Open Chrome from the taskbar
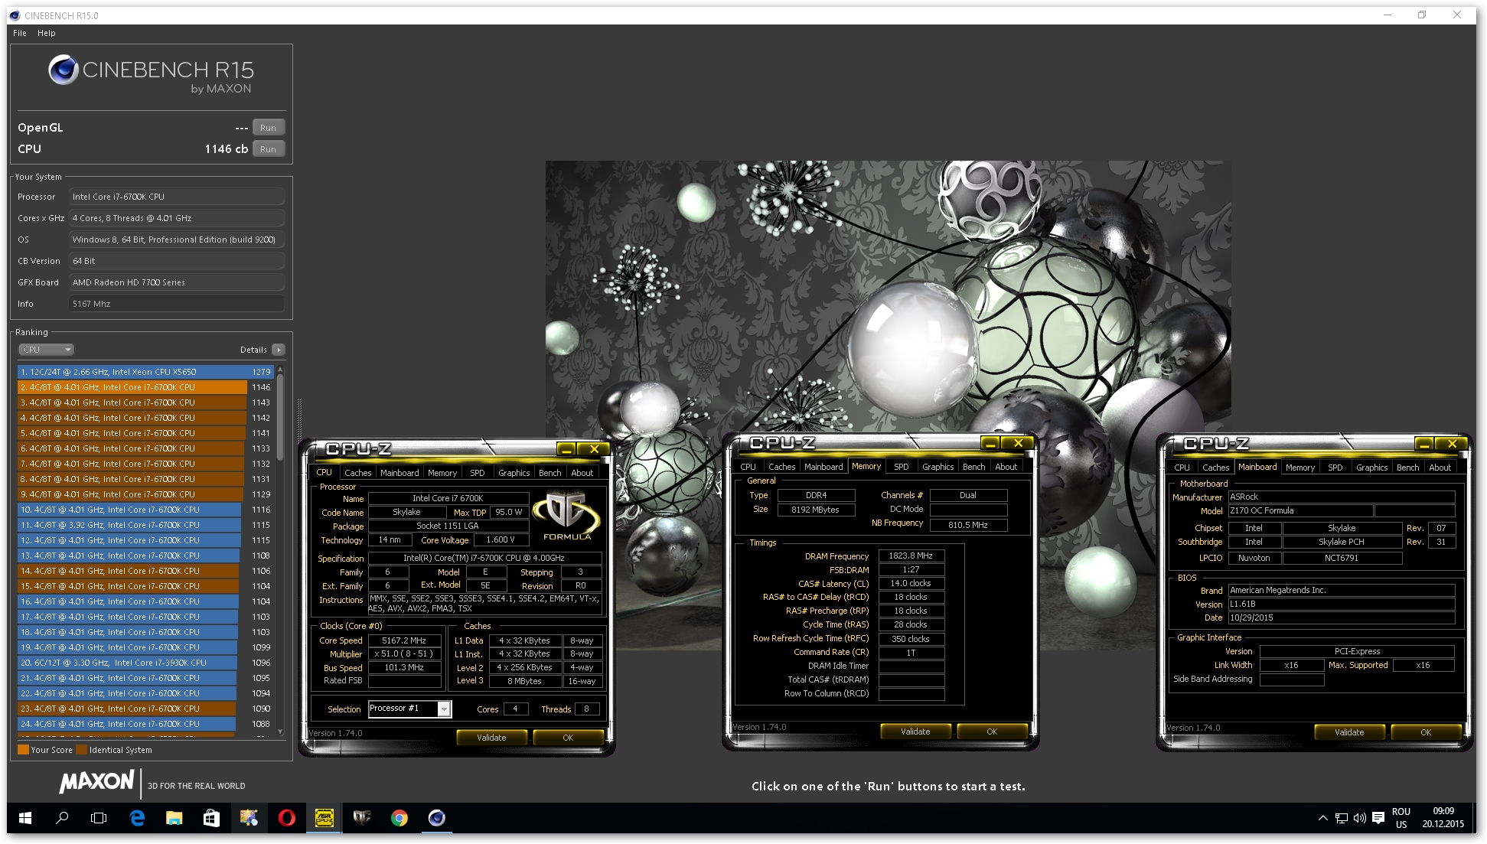The height and width of the screenshot is (844, 1487). click(x=399, y=818)
